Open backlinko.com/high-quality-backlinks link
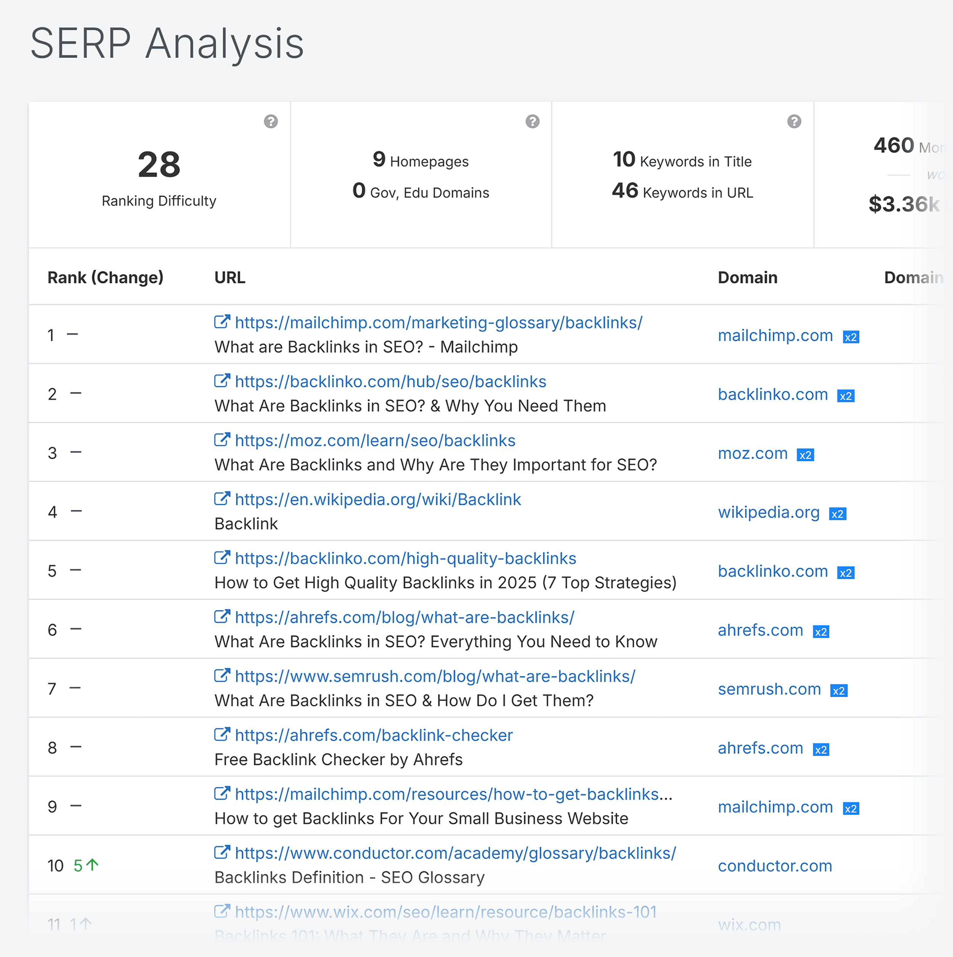Viewport: 953px width, 957px height. pyautogui.click(x=405, y=559)
